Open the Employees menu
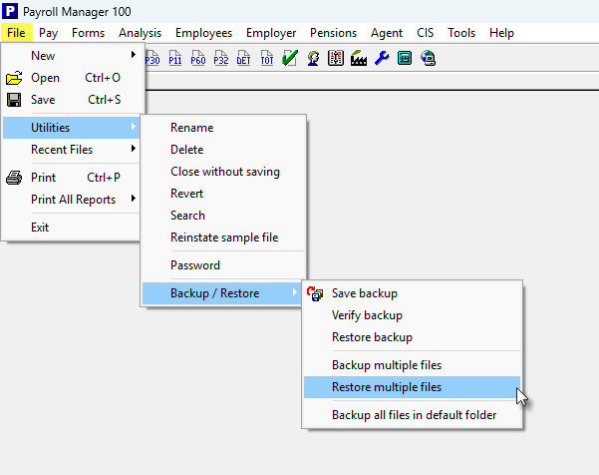The width and height of the screenshot is (599, 475). click(x=203, y=33)
